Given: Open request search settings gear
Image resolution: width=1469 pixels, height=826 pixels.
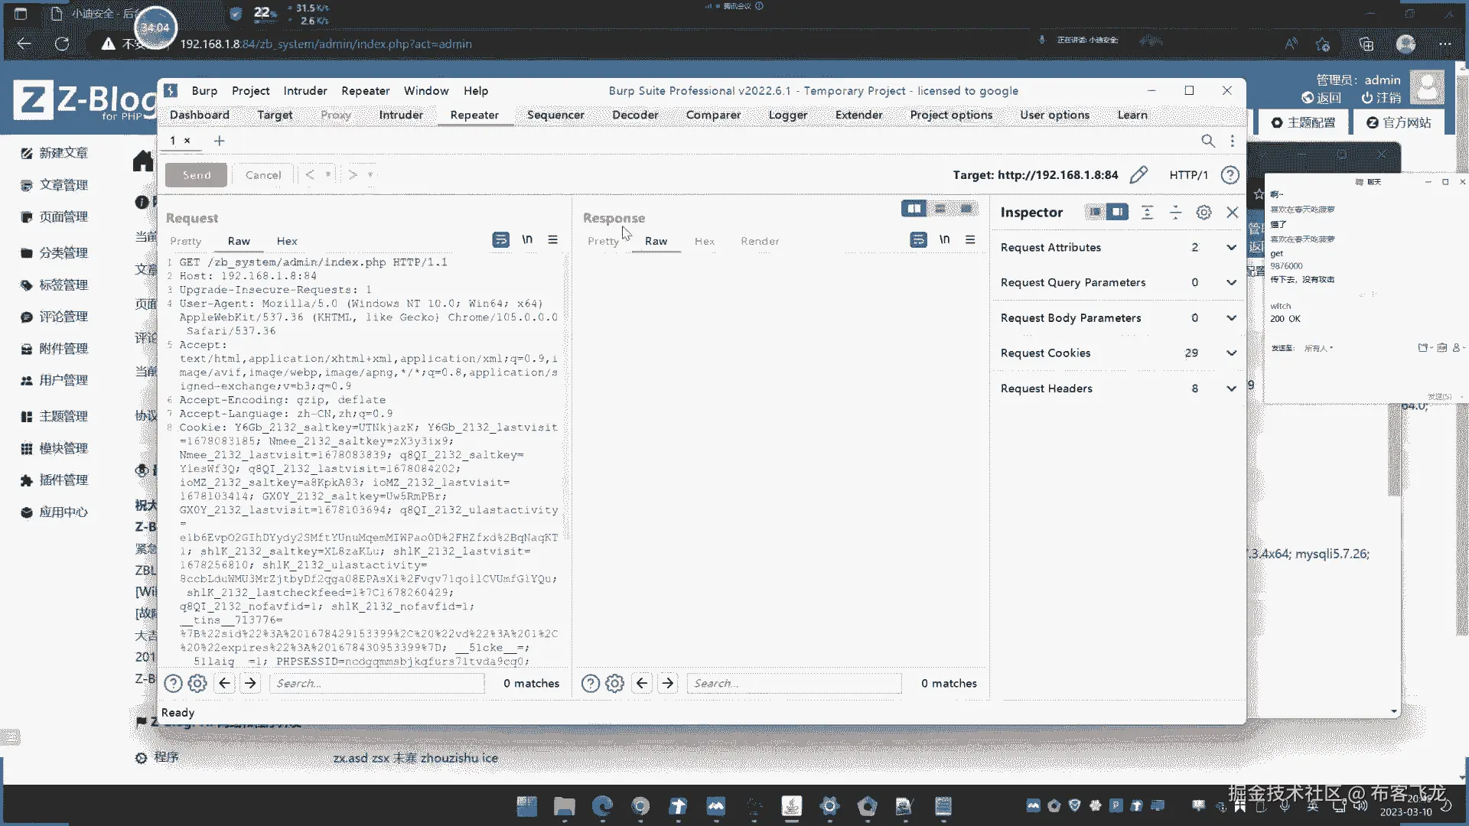Looking at the screenshot, I should point(197,683).
